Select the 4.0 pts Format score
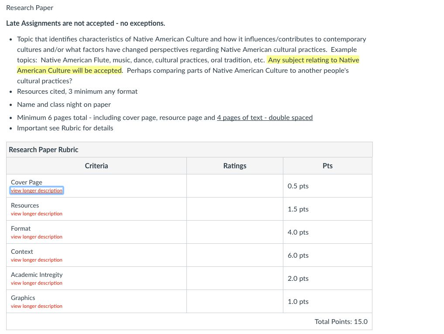The width and height of the screenshot is (444, 334). pyautogui.click(x=298, y=232)
